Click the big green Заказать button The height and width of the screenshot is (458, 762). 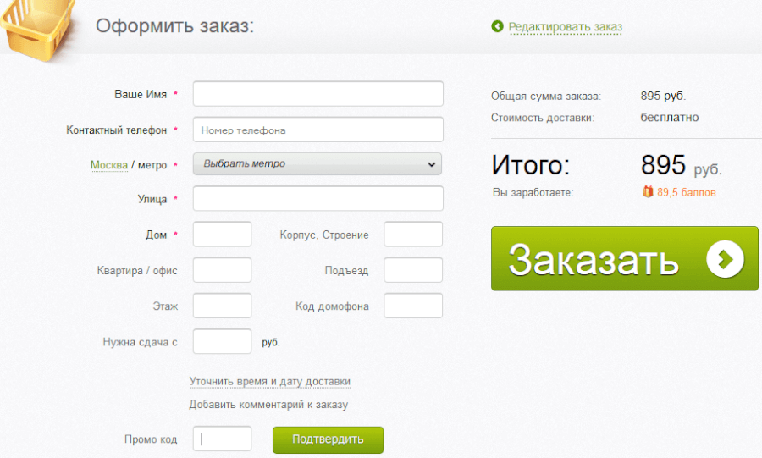tap(625, 258)
